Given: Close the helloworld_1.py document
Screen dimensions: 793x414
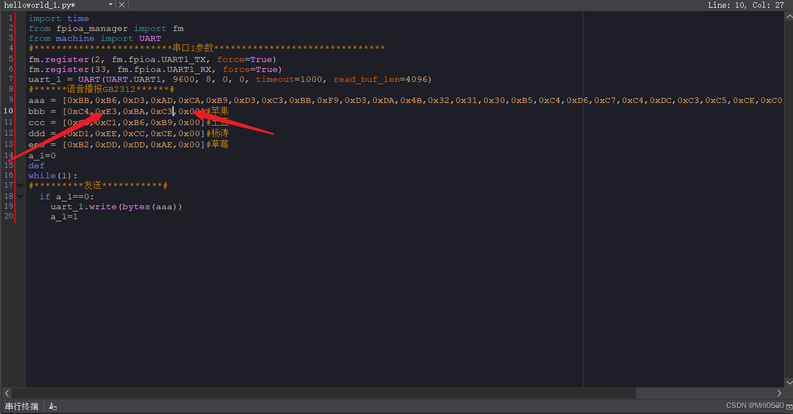Looking at the screenshot, I should click(121, 4).
